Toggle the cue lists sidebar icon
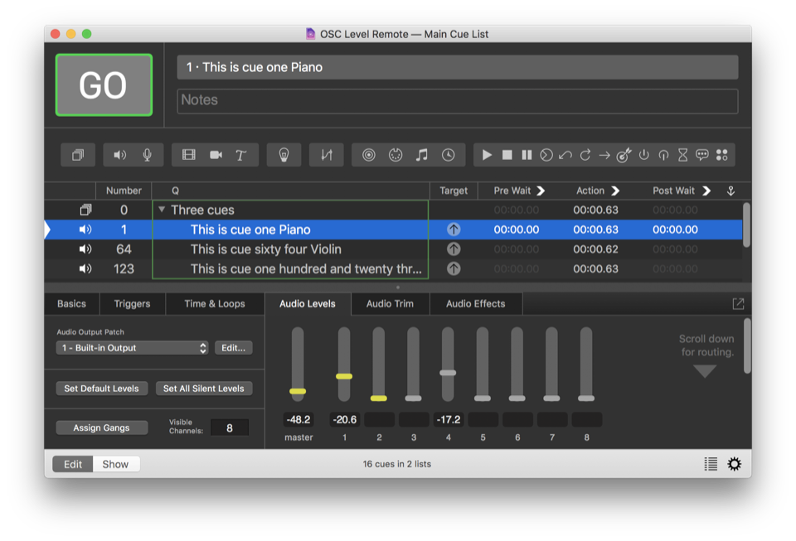Screen dimensions: 796x541 tap(711, 464)
